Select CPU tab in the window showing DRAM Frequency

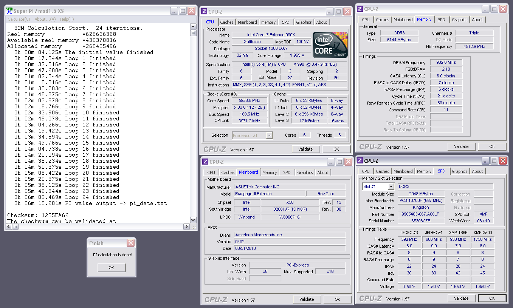[366, 20]
